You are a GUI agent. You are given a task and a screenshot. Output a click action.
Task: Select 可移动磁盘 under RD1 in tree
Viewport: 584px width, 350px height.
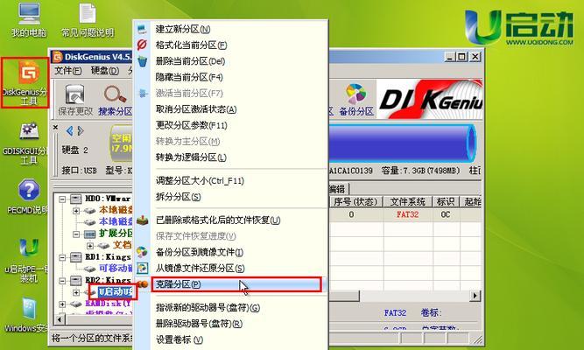[x=116, y=269]
